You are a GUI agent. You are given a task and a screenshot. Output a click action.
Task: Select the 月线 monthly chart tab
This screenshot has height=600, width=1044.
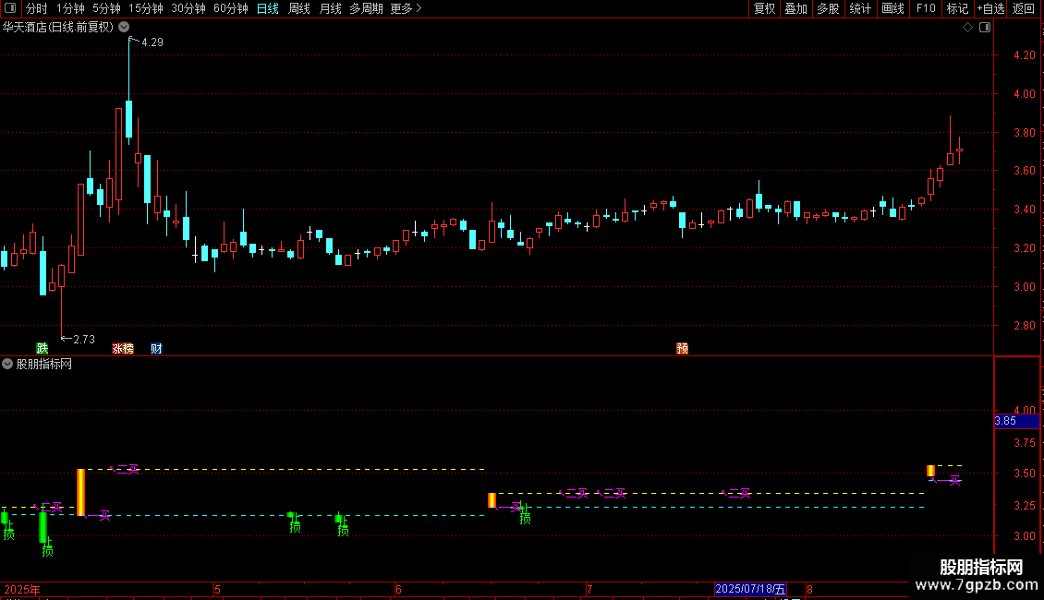click(330, 8)
